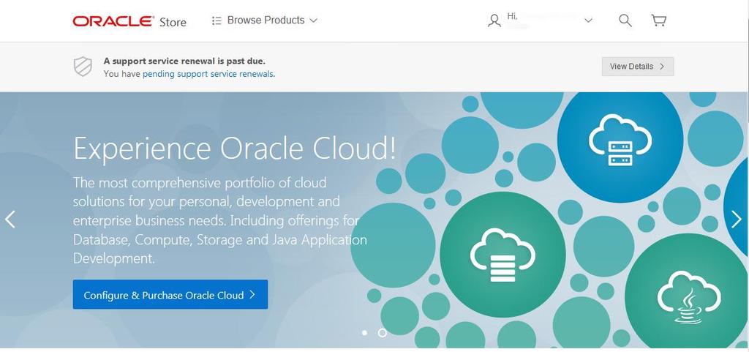Open pending support service renewals link
The height and width of the screenshot is (352, 749).
(x=208, y=74)
